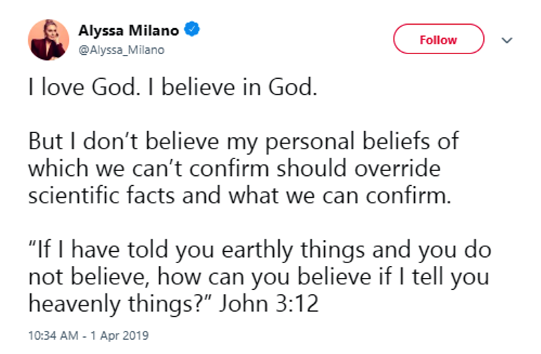
Task: Click the words "heavenly things?"
Action: pos(120,305)
